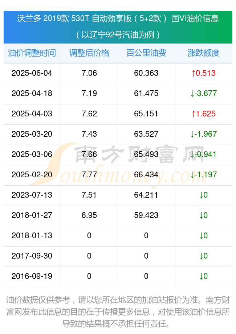Select the 百公里油费 column header

[x=146, y=53]
